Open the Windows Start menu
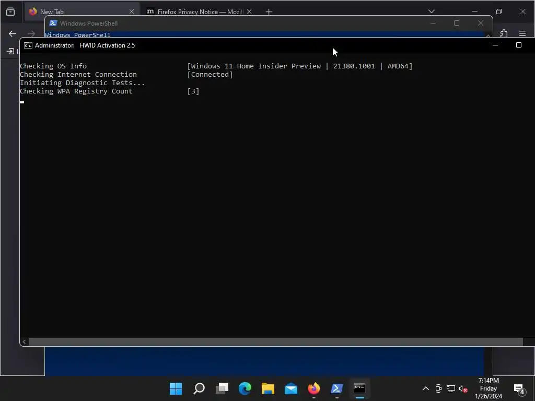 pyautogui.click(x=176, y=388)
